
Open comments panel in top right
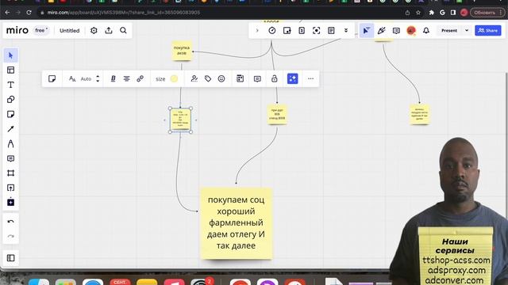(396, 31)
